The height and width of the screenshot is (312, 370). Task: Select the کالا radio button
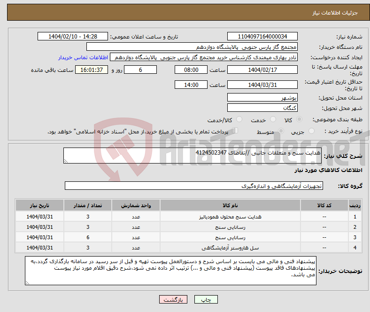pos(299,119)
